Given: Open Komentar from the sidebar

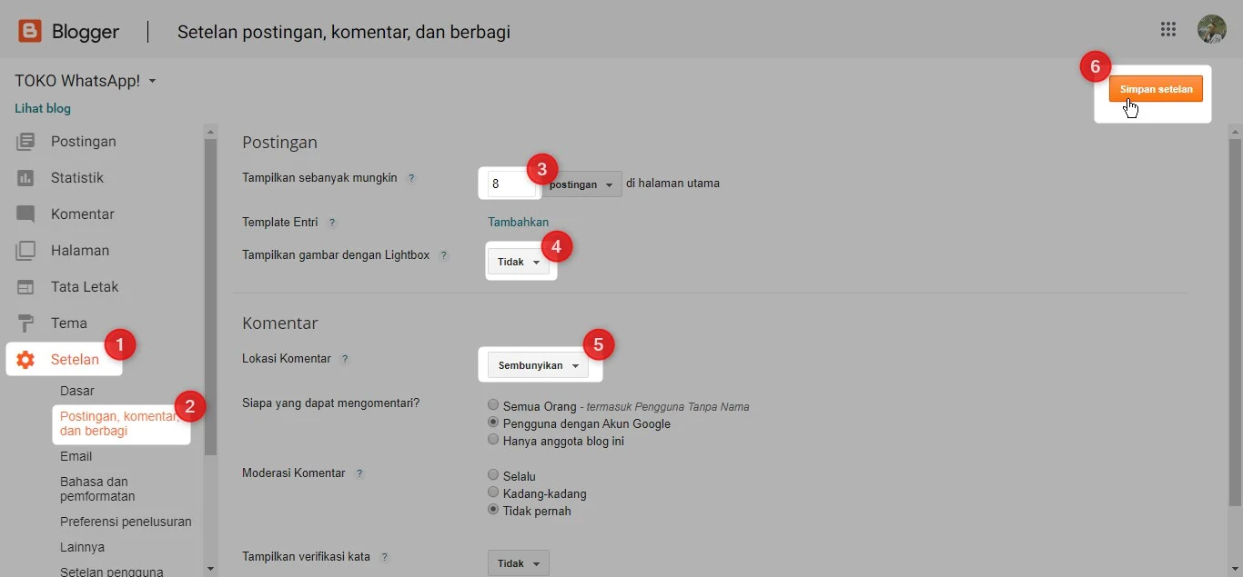Looking at the screenshot, I should [x=82, y=214].
